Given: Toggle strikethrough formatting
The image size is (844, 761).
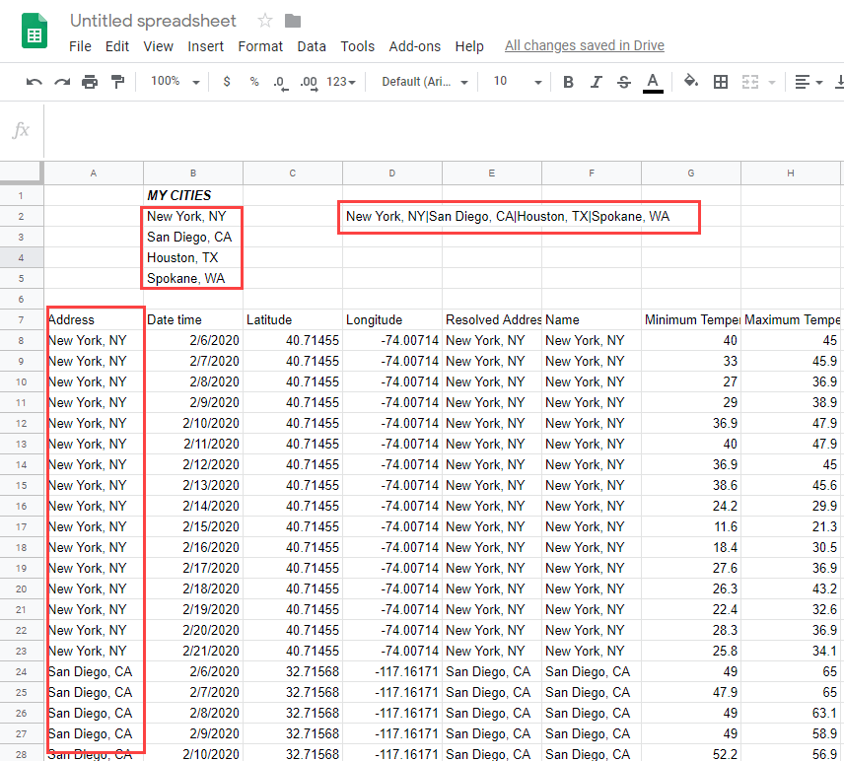Looking at the screenshot, I should [623, 82].
